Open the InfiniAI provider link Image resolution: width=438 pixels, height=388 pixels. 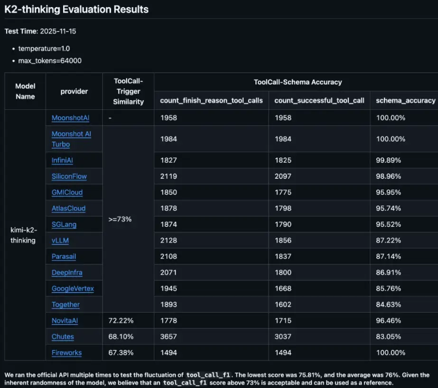[x=62, y=160]
